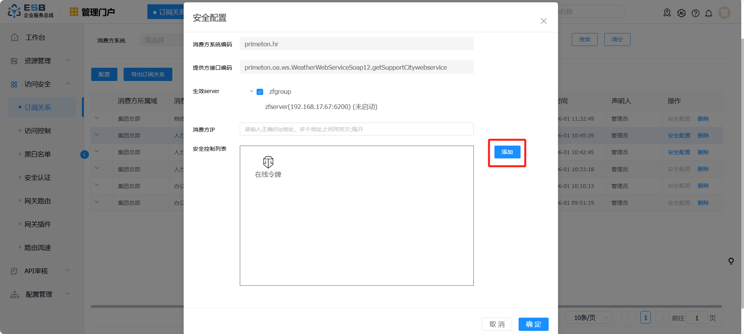Click the blue 配置 button
The height and width of the screenshot is (334, 744).
[x=104, y=74]
